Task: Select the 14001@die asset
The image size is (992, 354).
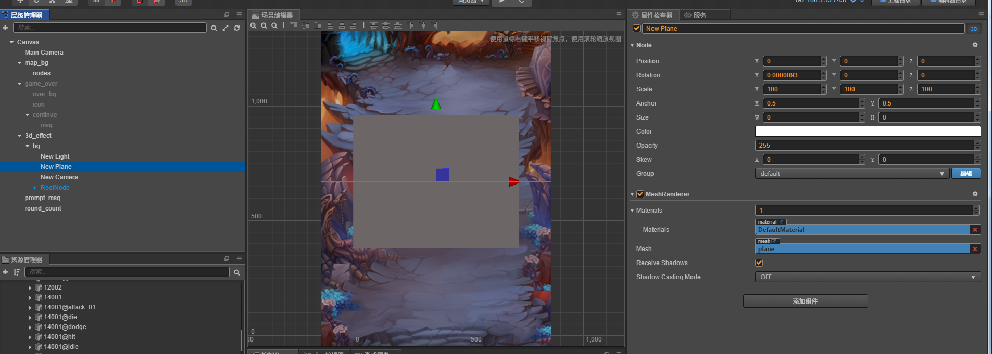Action: [60, 317]
